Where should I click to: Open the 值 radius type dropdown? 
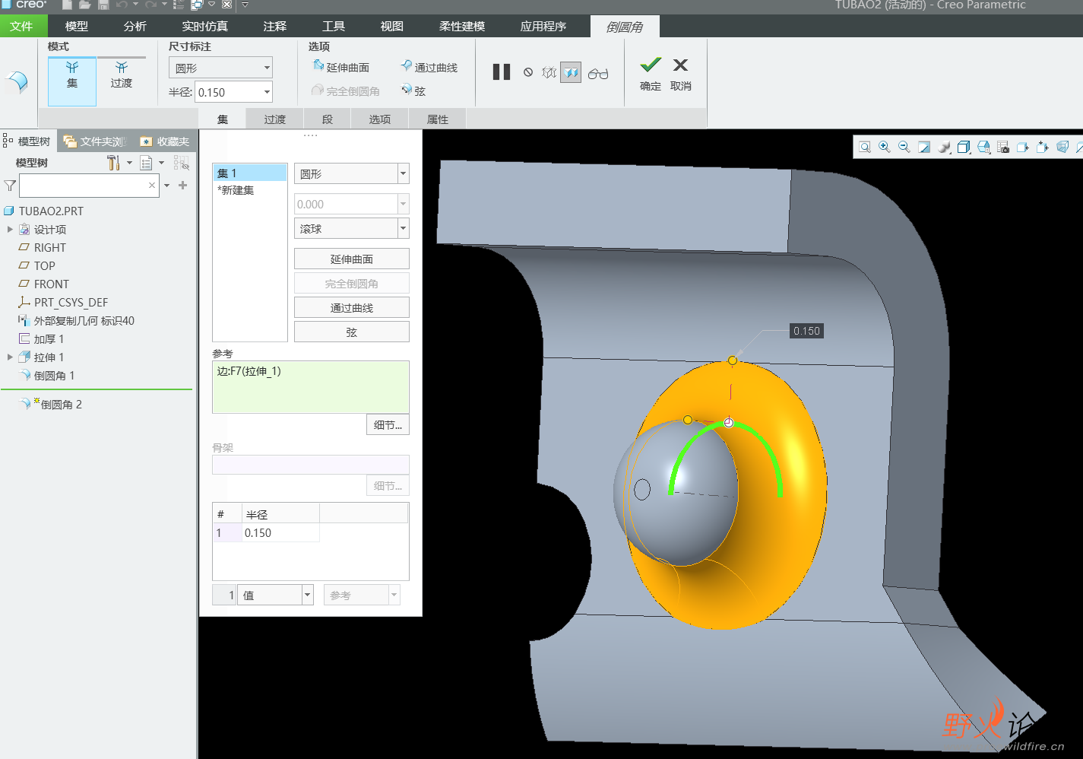tap(276, 595)
